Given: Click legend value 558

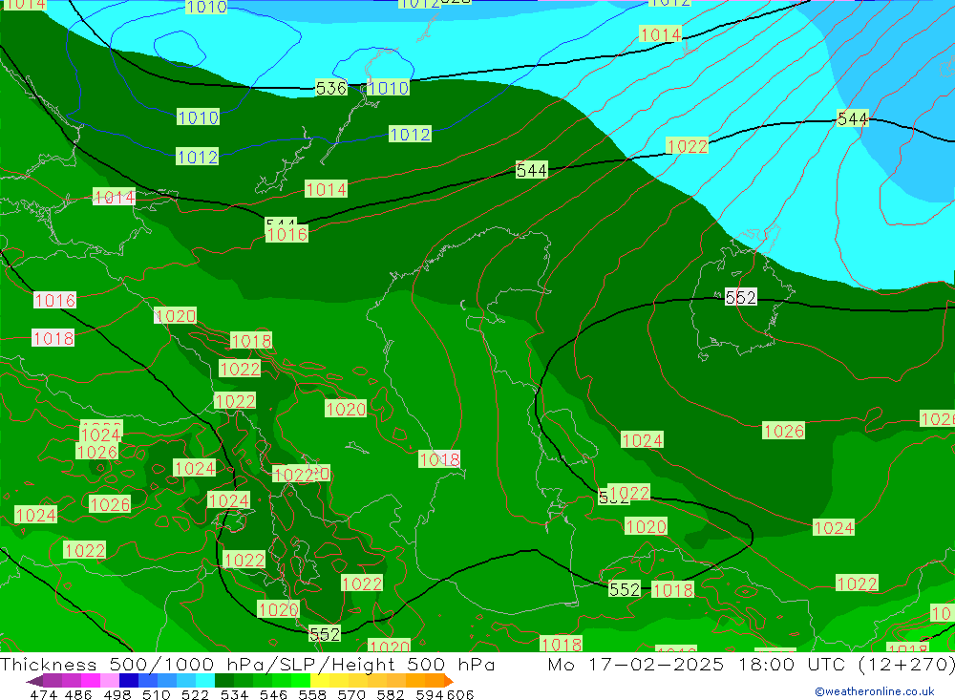Looking at the screenshot, I should (x=312, y=694).
